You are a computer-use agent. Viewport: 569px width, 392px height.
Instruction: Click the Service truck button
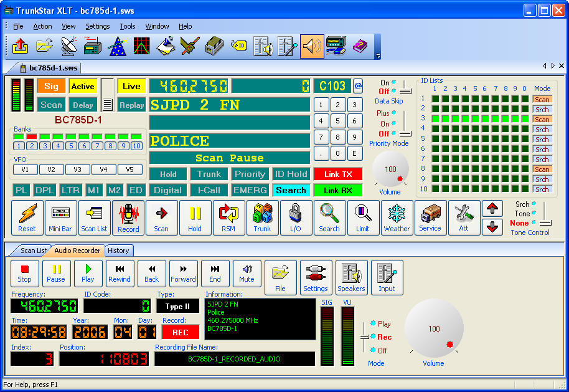point(430,218)
